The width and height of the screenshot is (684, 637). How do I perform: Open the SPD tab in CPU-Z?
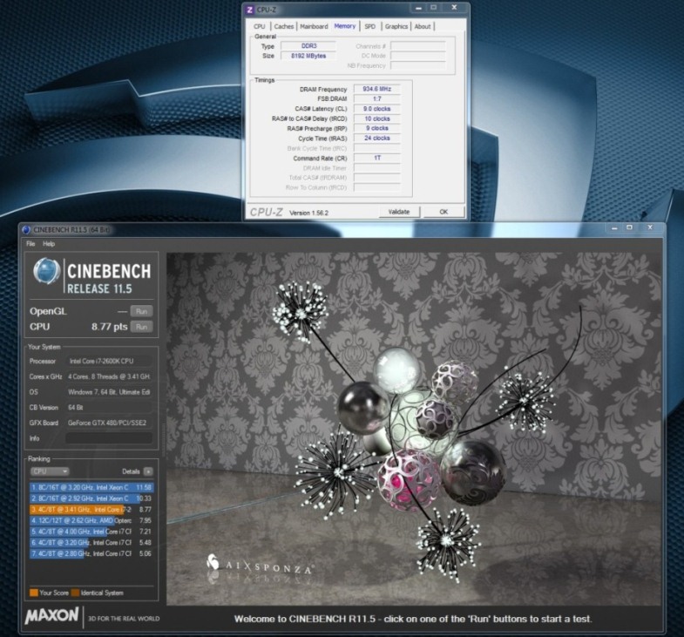pyautogui.click(x=370, y=27)
